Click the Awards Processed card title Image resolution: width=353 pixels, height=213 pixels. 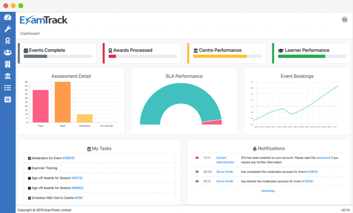coord(133,50)
